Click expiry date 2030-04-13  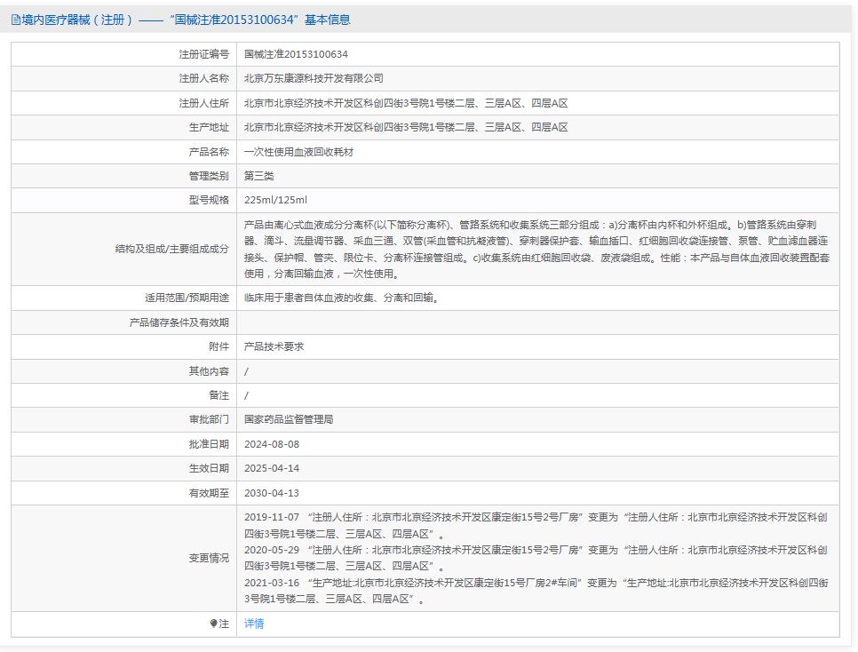click(x=272, y=493)
